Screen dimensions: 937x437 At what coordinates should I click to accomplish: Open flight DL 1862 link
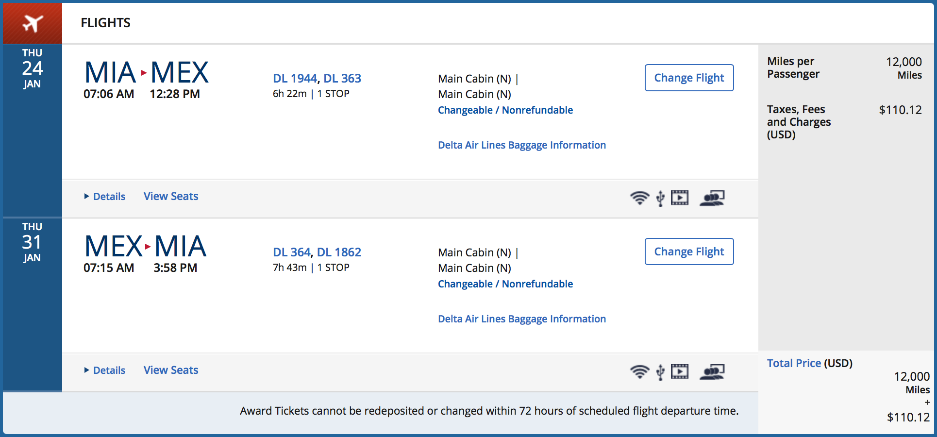pyautogui.click(x=339, y=252)
